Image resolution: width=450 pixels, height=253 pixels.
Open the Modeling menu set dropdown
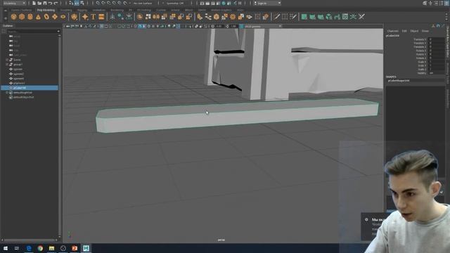click(x=14, y=3)
